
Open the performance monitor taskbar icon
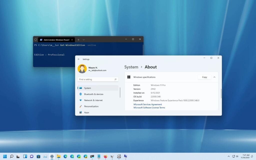tap(45, 156)
